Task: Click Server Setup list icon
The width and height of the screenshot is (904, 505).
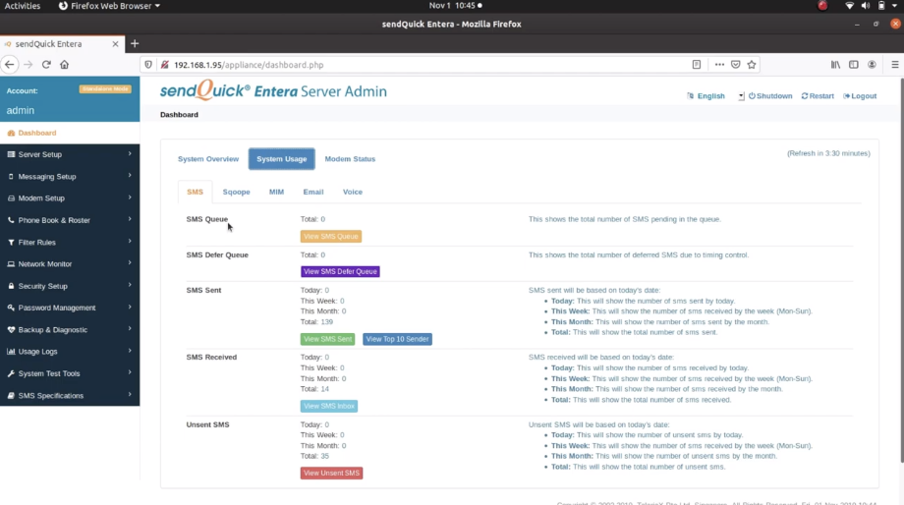Action: [x=11, y=154]
